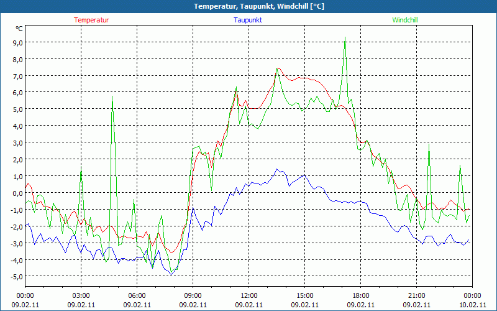
Task: Click the '15:00' time axis label
Action: pyautogui.click(x=304, y=296)
